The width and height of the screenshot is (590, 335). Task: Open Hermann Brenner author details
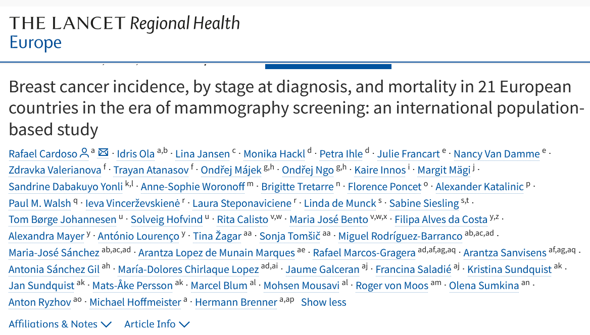coord(235,302)
